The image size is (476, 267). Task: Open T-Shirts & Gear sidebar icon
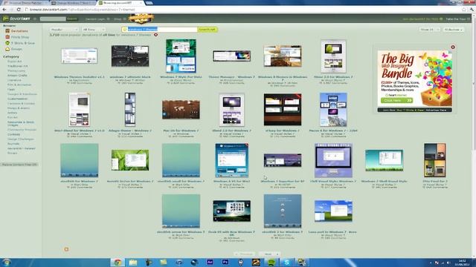coord(7,43)
